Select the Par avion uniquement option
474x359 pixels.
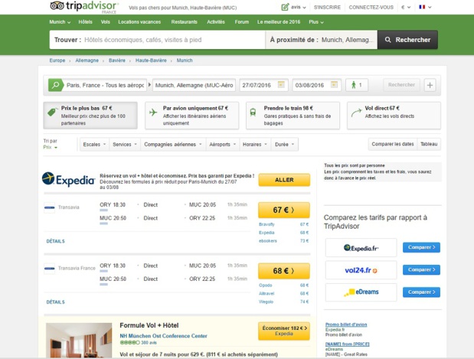pos(192,116)
